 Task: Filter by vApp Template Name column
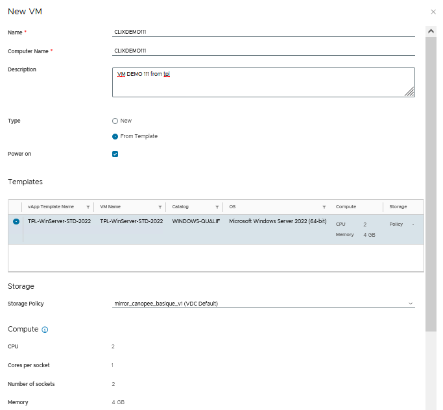[88, 207]
